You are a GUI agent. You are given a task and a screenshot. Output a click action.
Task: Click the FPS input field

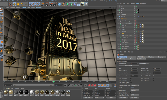134,69
